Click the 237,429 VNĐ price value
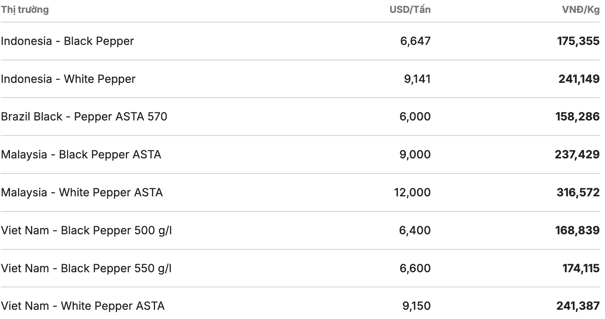Viewport: 605px width, 319px height. coord(577,154)
